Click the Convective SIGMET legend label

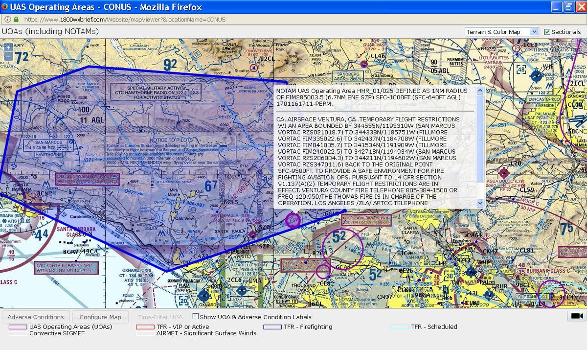(57, 333)
